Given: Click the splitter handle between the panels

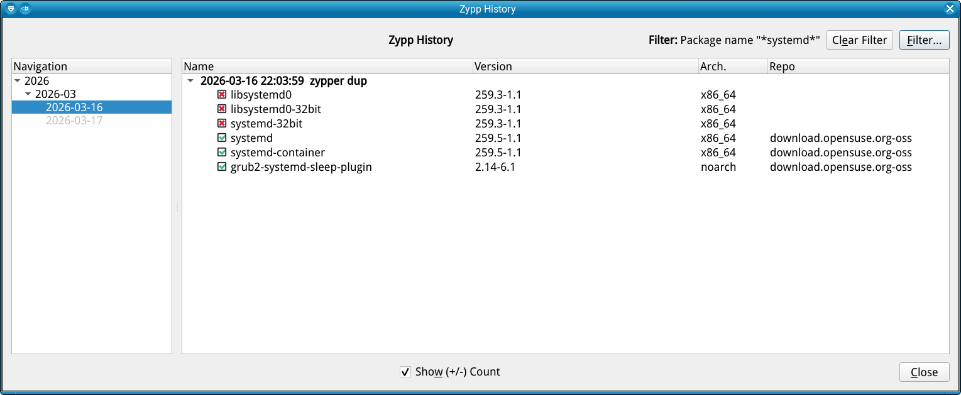Looking at the screenshot, I should click(x=177, y=207).
